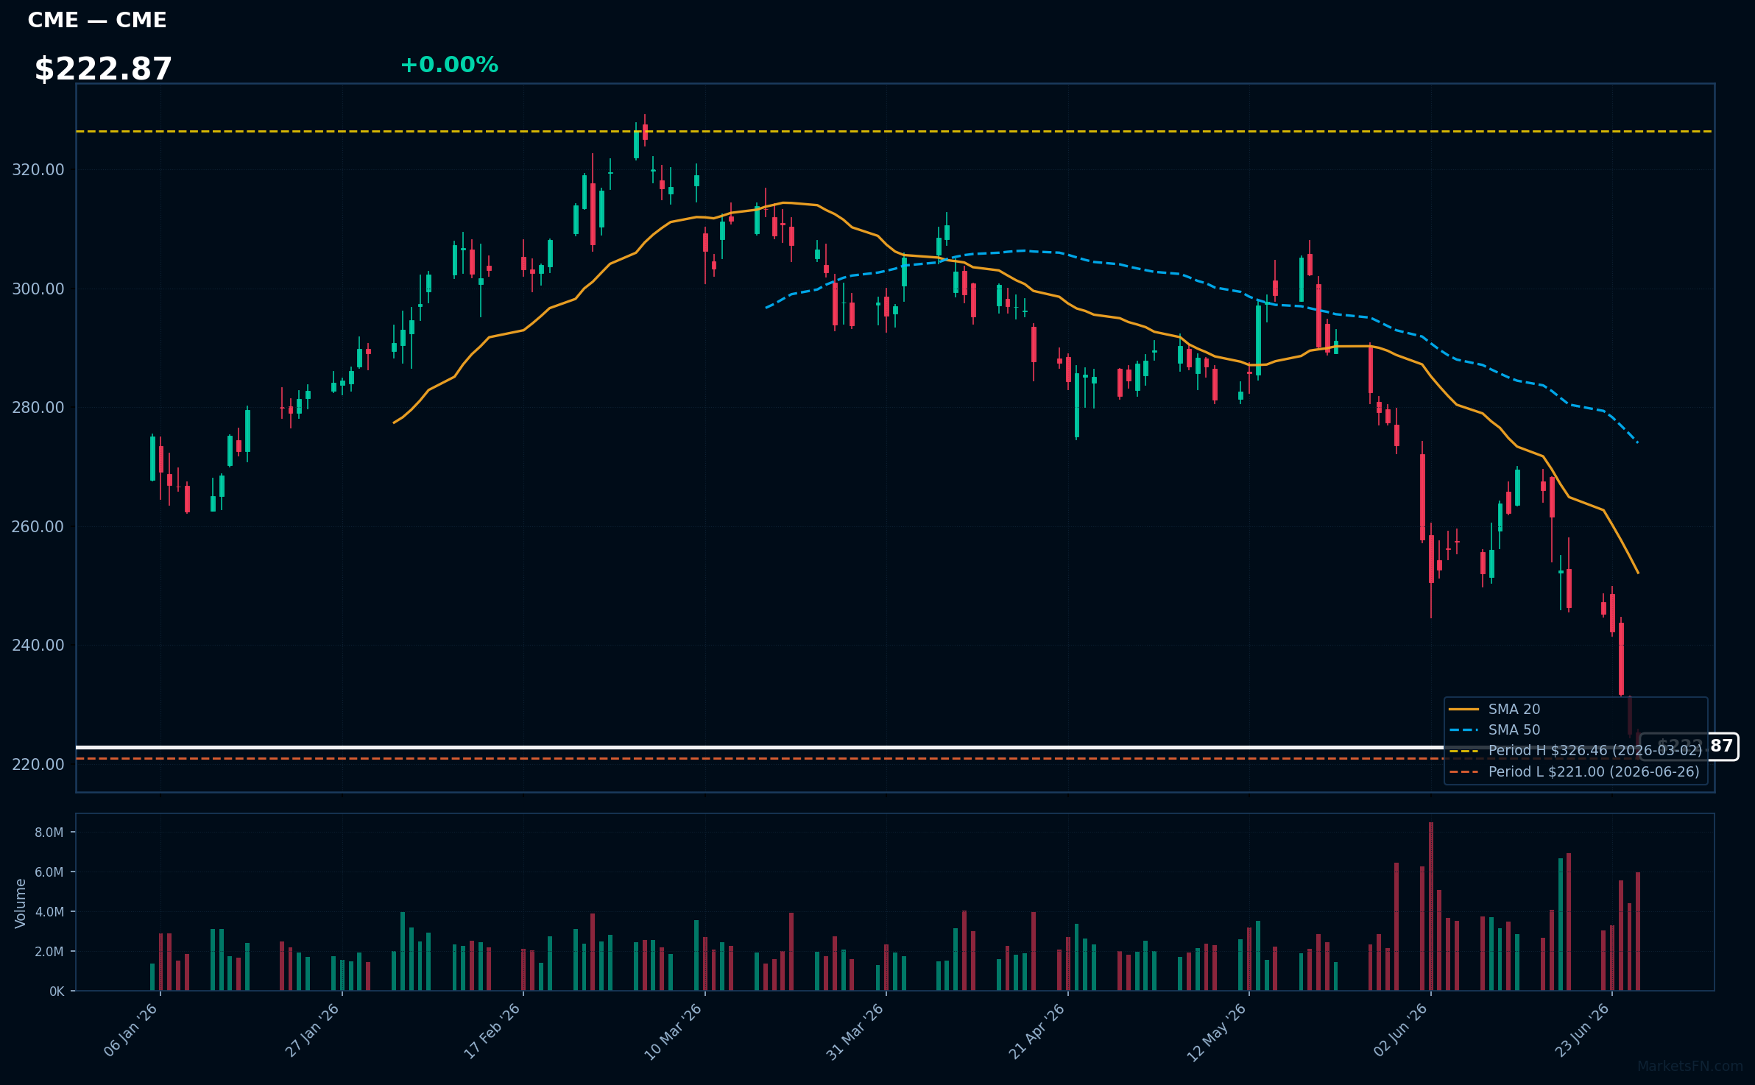This screenshot has height=1085, width=1755.
Task: Click the yellow dashed period high line
Action: coord(894,132)
